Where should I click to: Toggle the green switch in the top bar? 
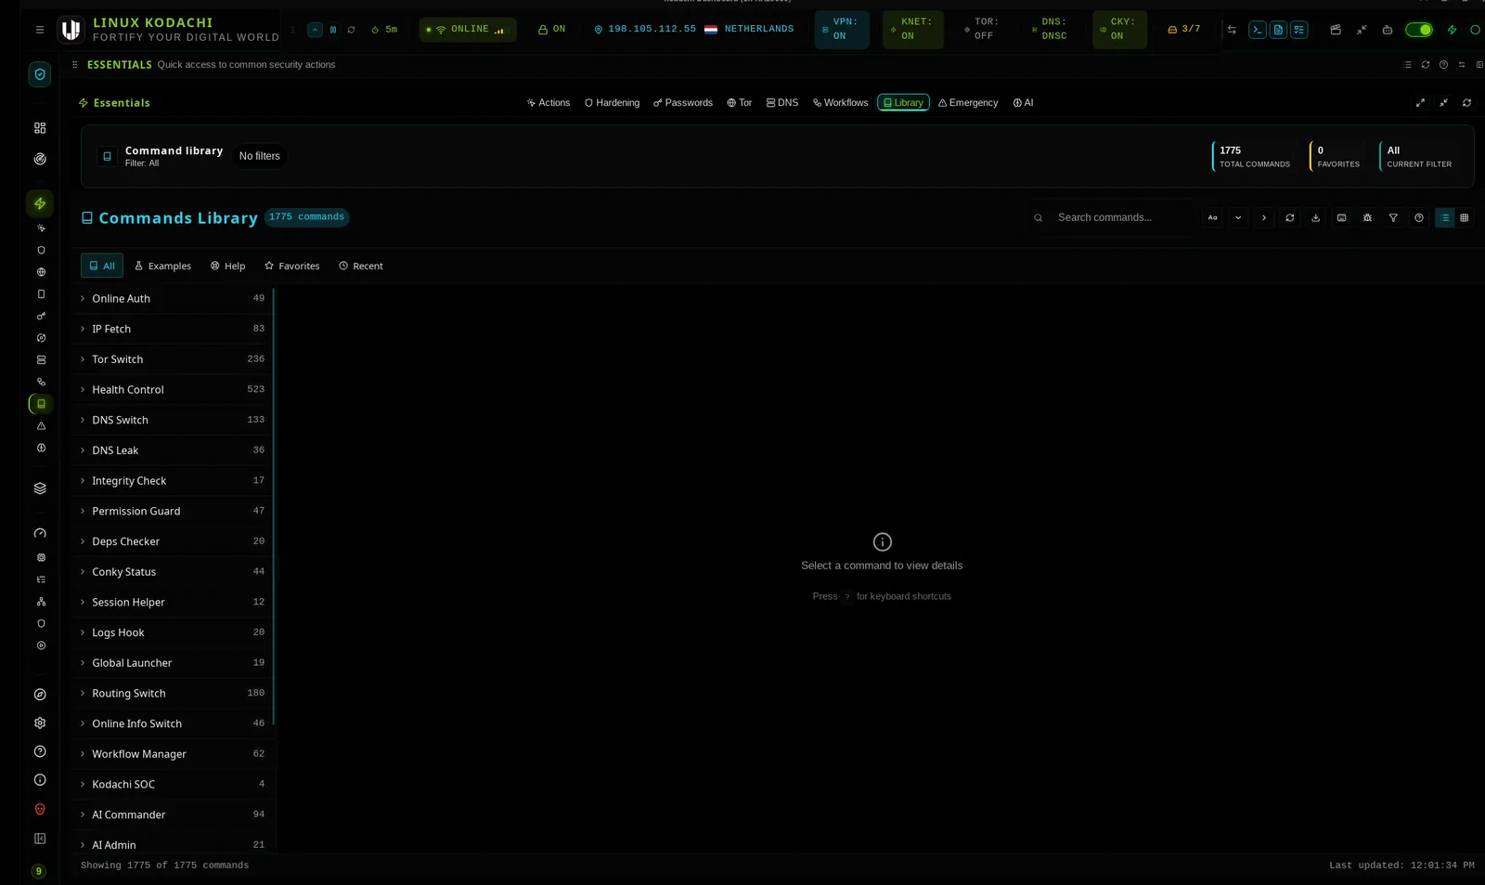(x=1418, y=30)
